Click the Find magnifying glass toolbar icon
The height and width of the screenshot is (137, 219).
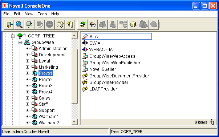19,25
